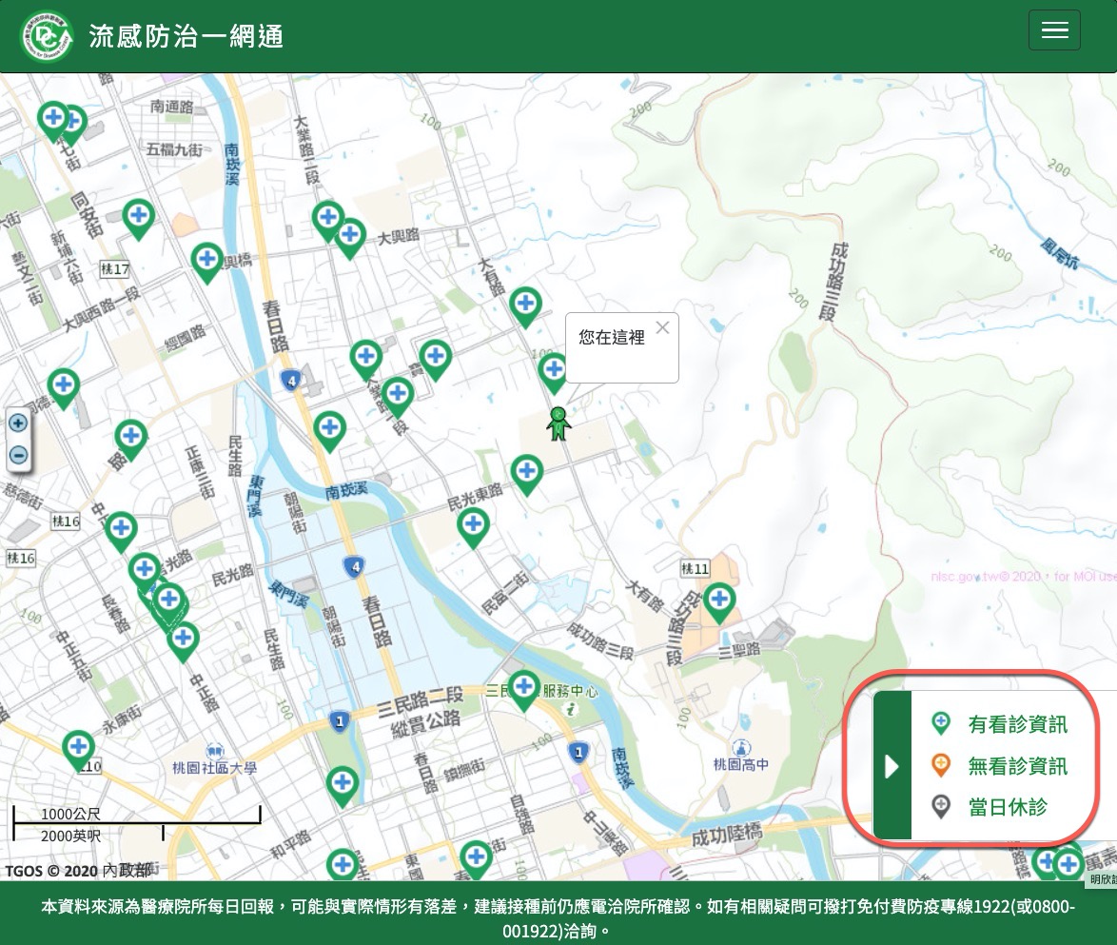Click the footer data source disclaimer
The image size is (1117, 945).
558,918
